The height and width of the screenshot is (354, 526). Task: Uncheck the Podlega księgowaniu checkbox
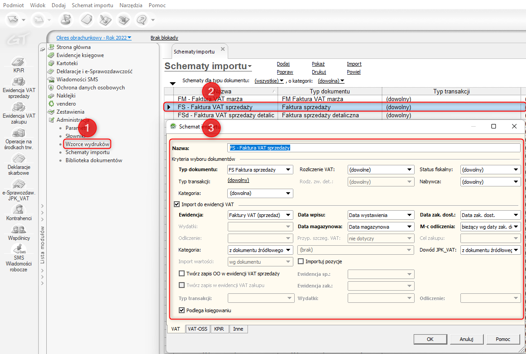(182, 310)
